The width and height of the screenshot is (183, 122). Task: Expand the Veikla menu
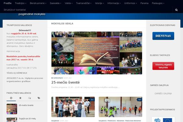(69, 3)
